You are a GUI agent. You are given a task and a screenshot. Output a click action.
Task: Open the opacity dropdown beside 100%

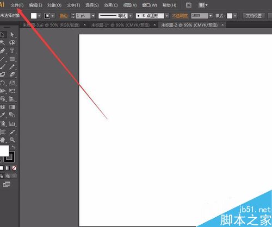pyautogui.click(x=211, y=16)
